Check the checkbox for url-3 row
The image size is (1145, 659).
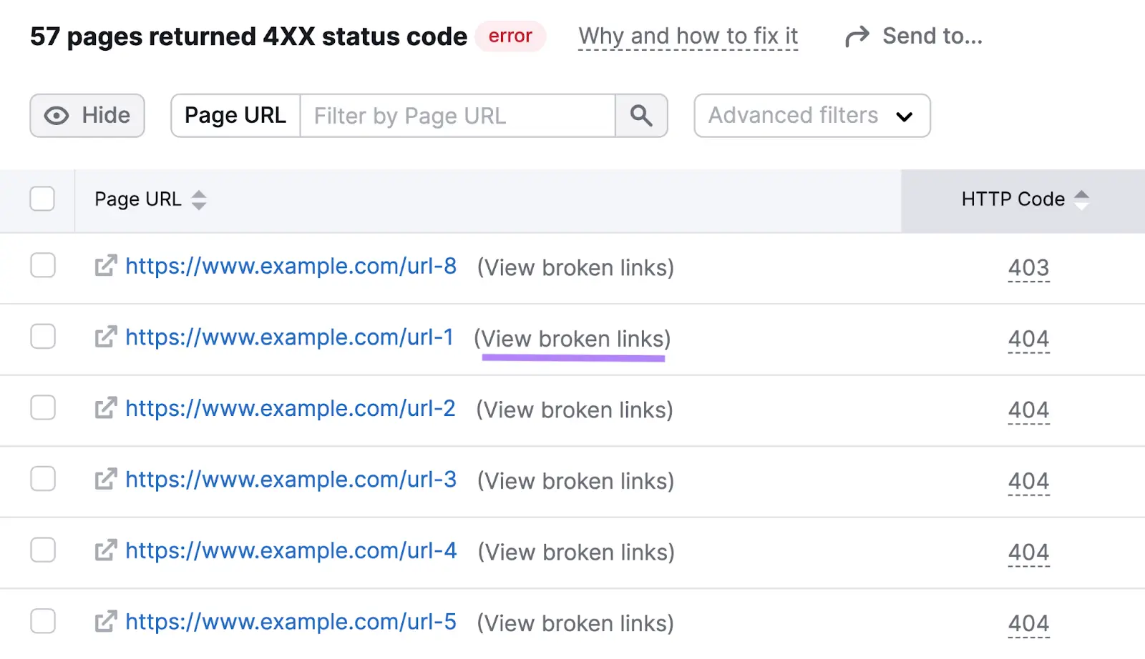click(42, 479)
